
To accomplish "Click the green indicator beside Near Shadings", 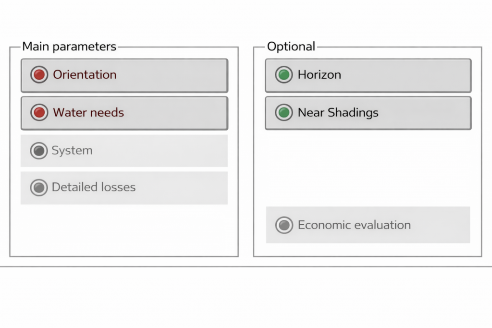I will [284, 113].
